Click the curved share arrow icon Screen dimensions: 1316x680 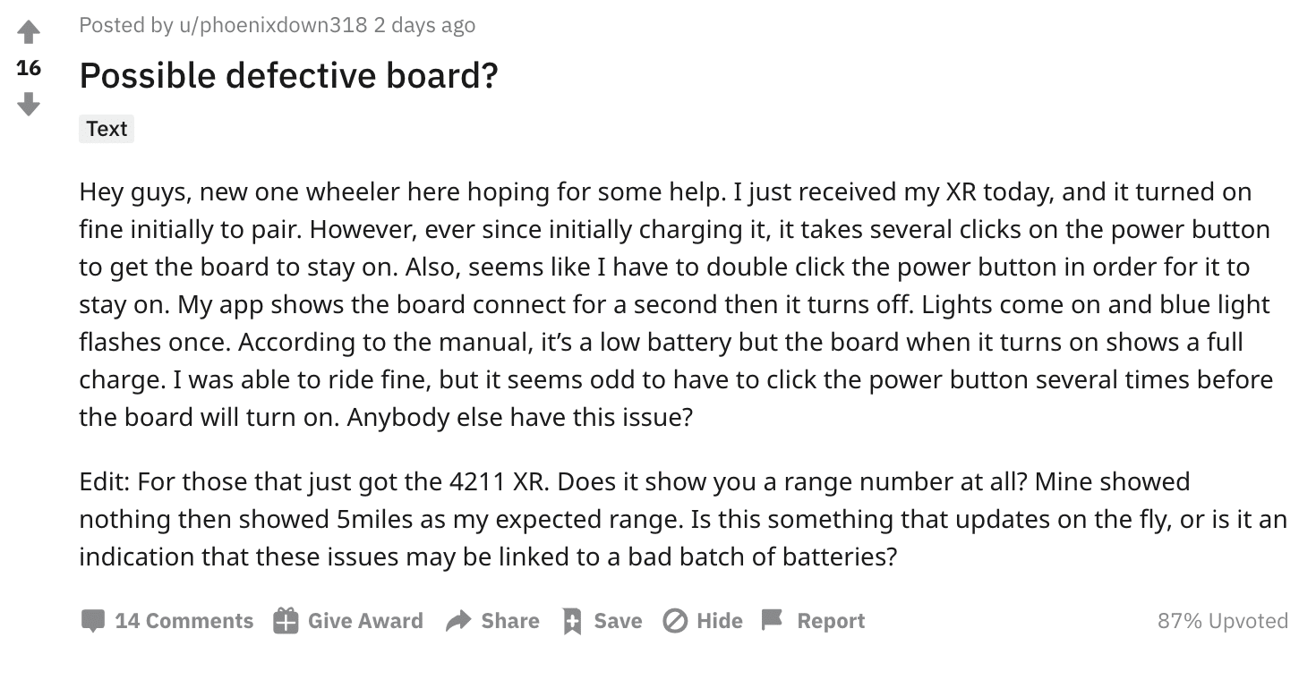(458, 621)
